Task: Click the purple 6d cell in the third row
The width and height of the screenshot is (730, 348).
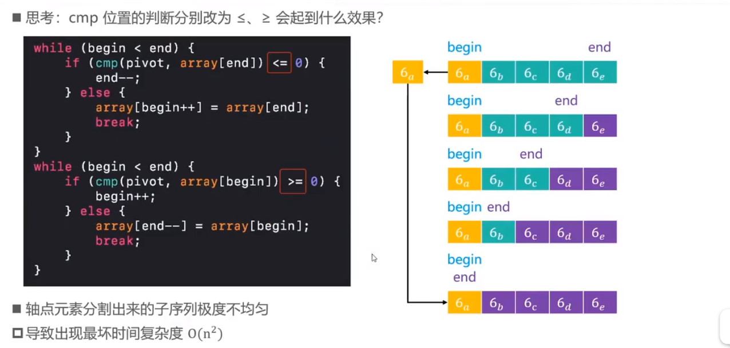Action: click(x=566, y=179)
